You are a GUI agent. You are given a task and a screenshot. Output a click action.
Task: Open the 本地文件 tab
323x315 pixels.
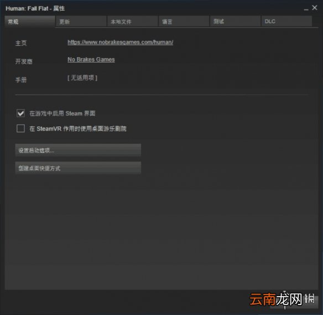tap(132, 22)
